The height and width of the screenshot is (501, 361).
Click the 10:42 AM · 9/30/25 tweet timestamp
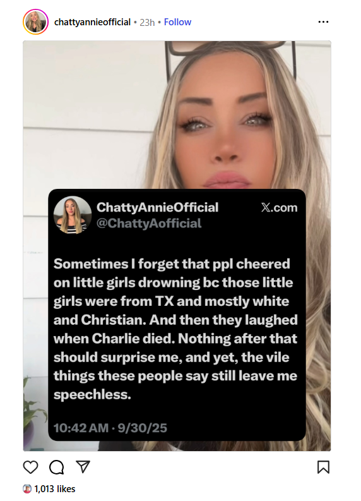[110, 428]
